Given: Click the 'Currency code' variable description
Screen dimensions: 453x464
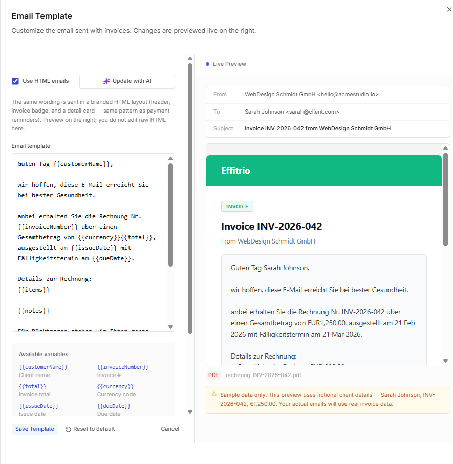Looking at the screenshot, I should click(x=116, y=395).
